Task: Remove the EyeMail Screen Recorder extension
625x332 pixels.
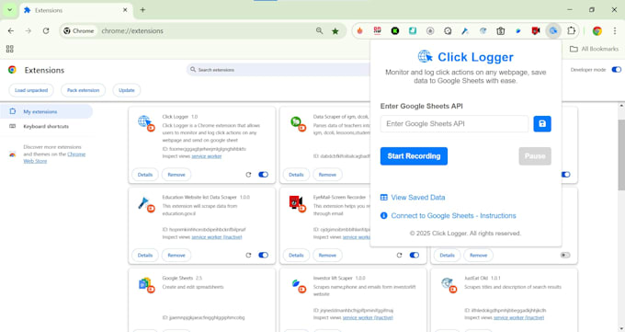Action: coord(327,255)
